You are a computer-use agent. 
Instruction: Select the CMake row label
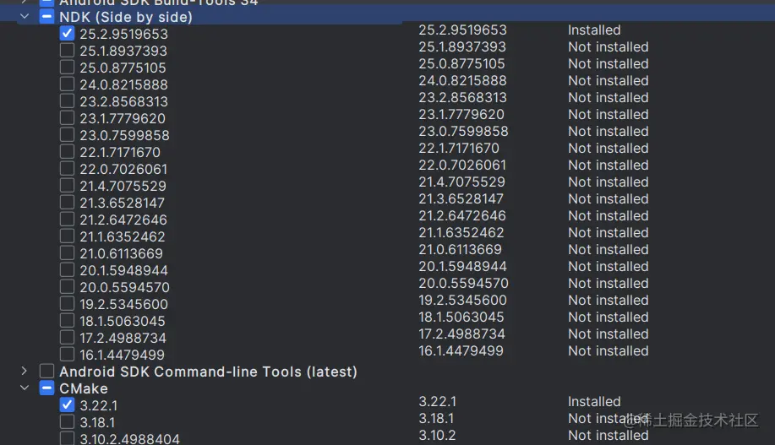[84, 388]
